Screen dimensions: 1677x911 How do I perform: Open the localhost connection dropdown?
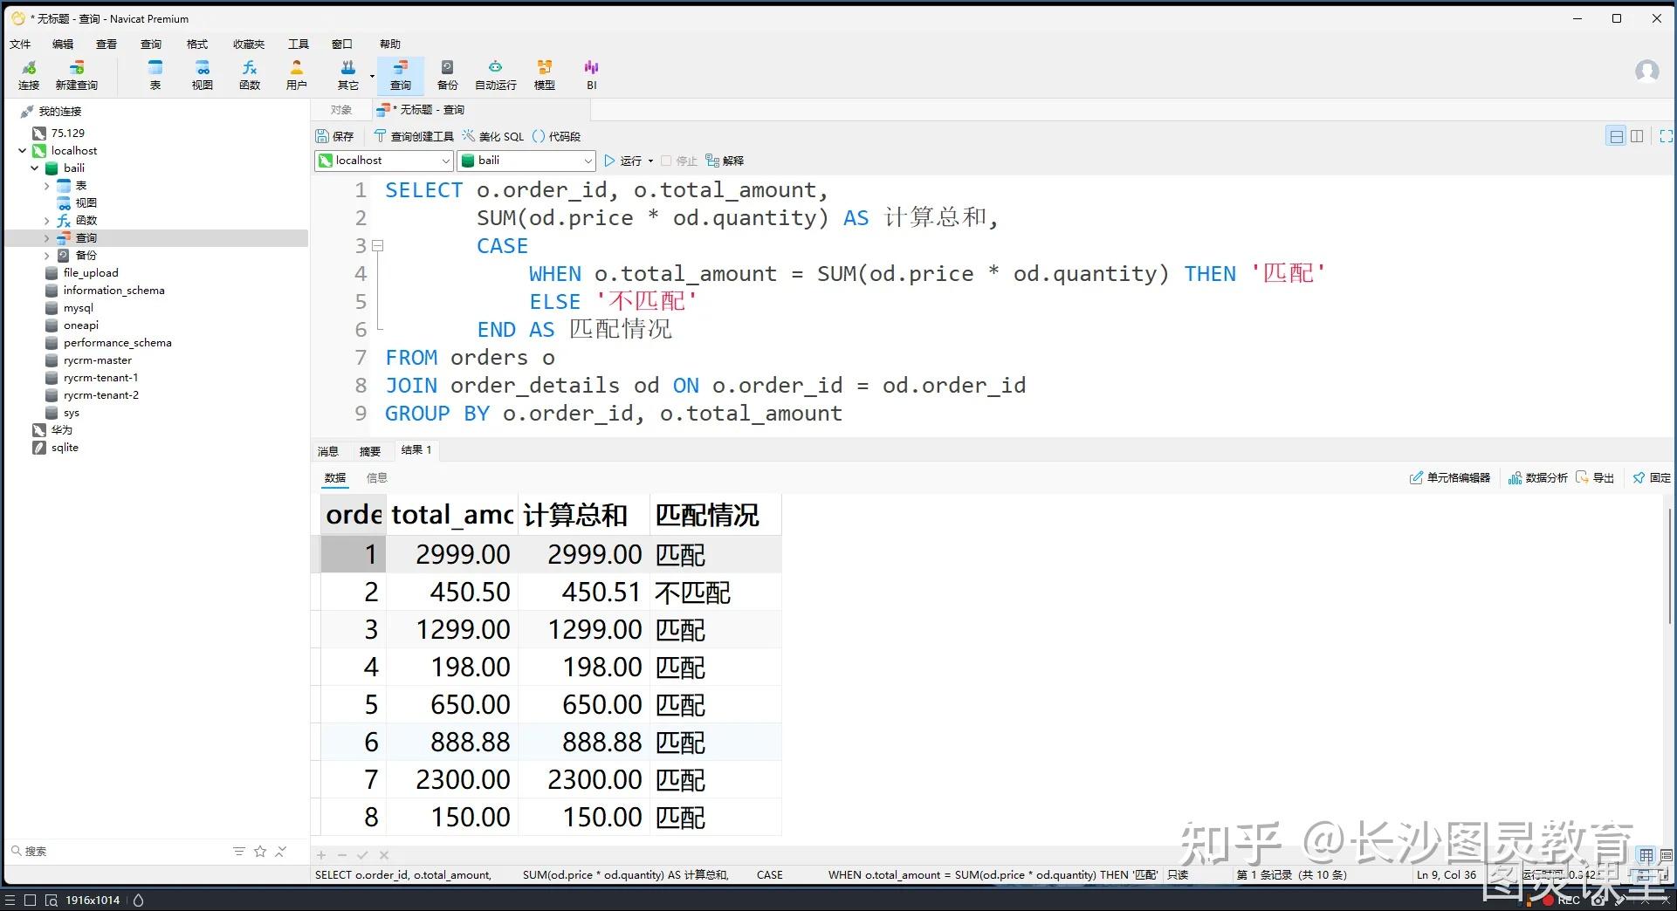(444, 161)
